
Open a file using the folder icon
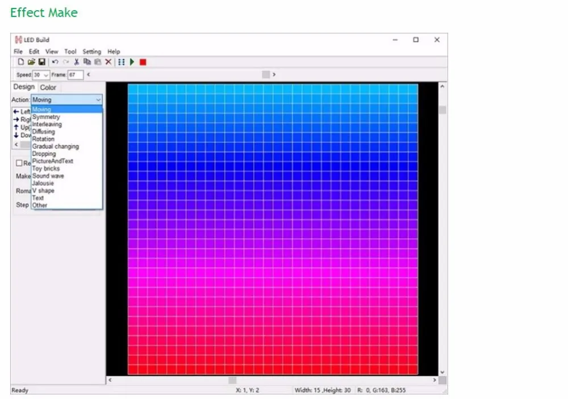coord(31,62)
